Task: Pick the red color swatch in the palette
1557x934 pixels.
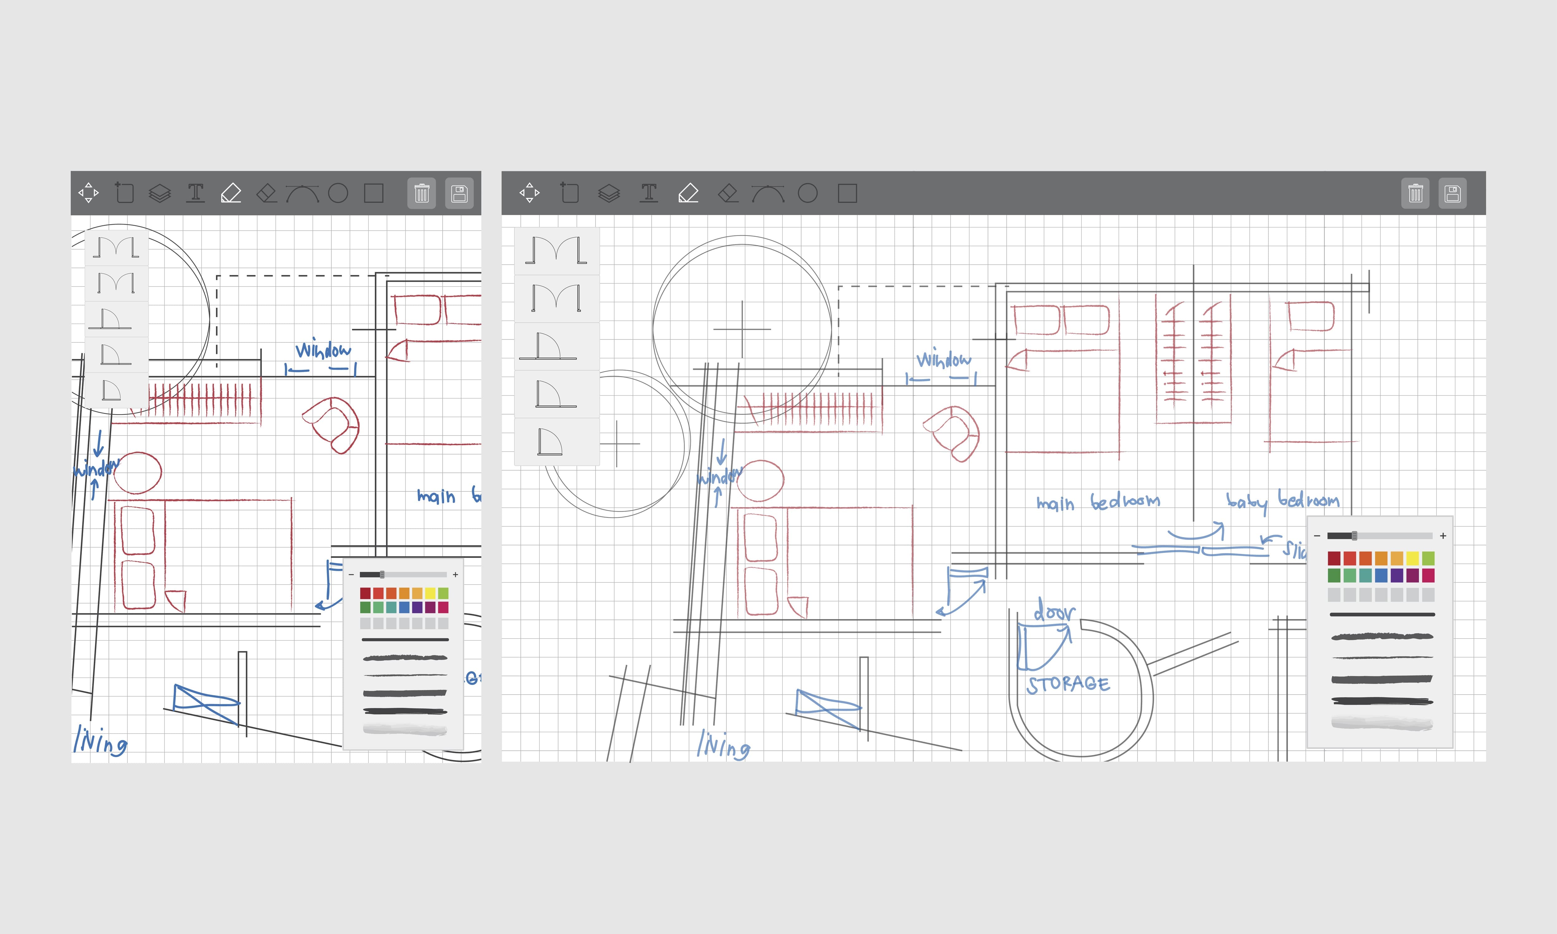Action: point(1334,558)
